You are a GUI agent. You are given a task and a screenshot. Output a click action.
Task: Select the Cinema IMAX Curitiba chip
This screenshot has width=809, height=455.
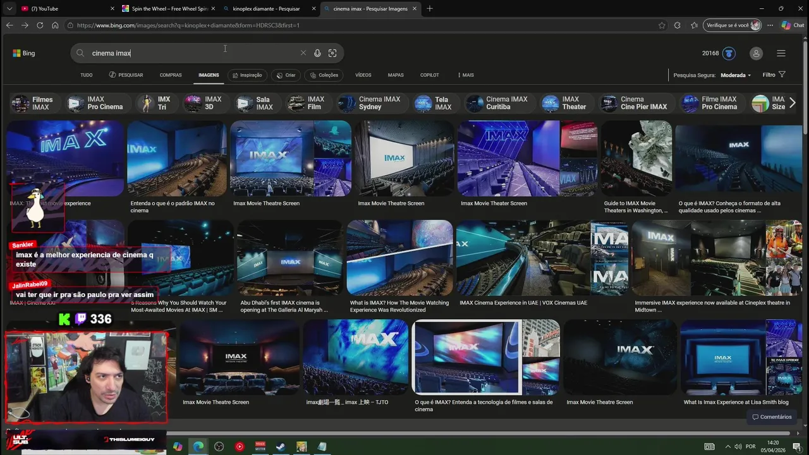point(499,103)
